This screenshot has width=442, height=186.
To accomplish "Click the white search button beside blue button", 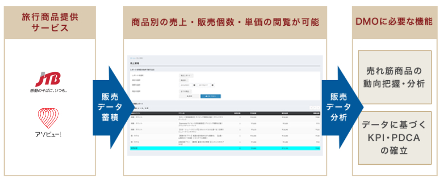I will [x=189, y=96].
